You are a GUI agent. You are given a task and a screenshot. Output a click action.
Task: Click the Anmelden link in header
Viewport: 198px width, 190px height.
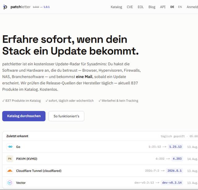coord(192,7)
